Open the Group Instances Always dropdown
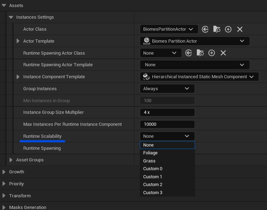Viewport: 267px width, 210px height. (x=167, y=88)
